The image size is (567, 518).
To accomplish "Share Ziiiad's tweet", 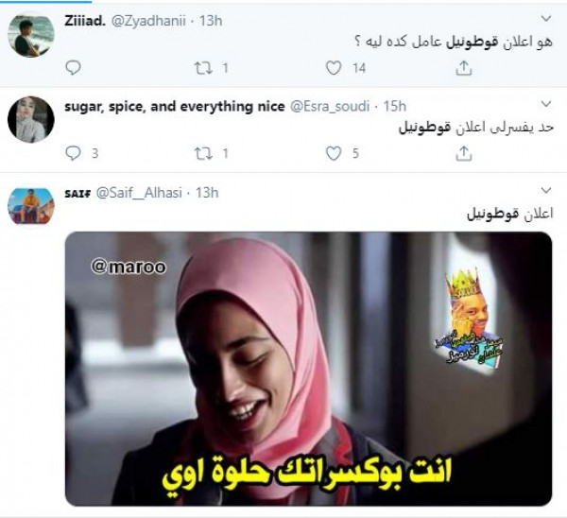I will pos(464,68).
